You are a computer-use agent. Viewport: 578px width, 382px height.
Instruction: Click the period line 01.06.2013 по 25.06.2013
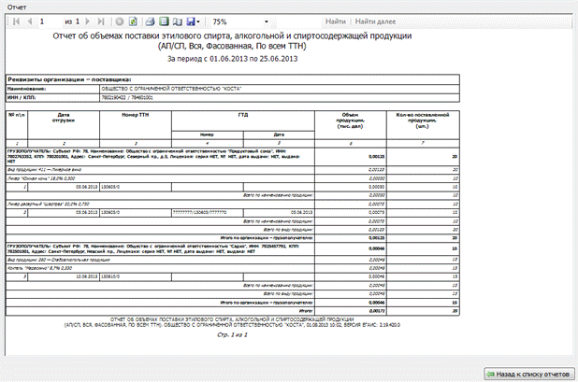pyautogui.click(x=232, y=59)
